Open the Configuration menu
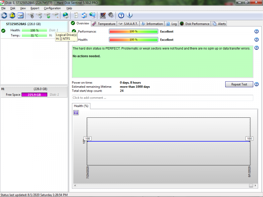This screenshot has width=263, height=197. click(52, 8)
